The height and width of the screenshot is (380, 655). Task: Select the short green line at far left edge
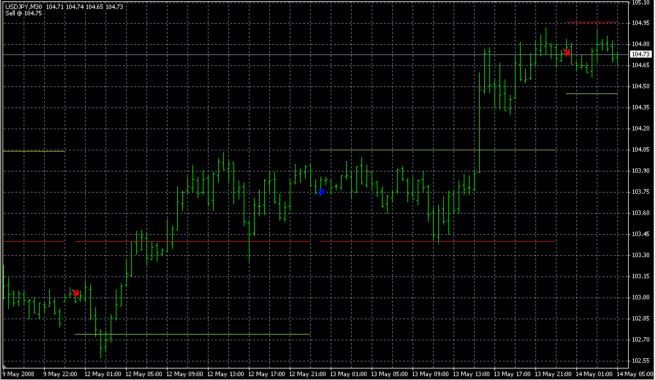coord(33,151)
